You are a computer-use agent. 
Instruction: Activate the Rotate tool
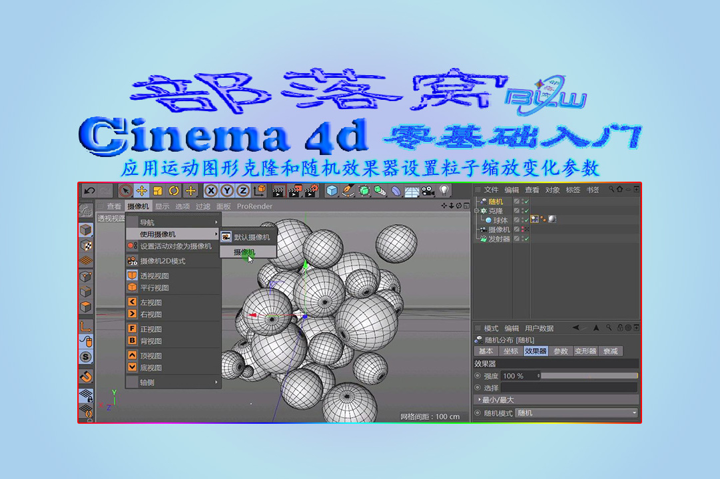point(174,190)
